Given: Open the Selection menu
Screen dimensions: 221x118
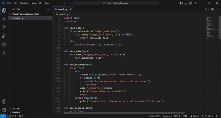Looking at the screenshot, I should (25, 3).
